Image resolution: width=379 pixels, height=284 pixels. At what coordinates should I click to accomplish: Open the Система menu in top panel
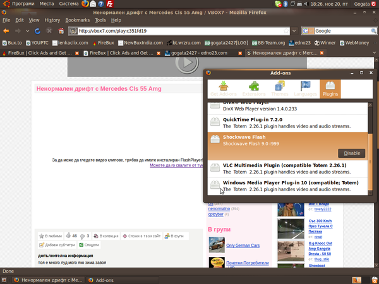coord(69,4)
